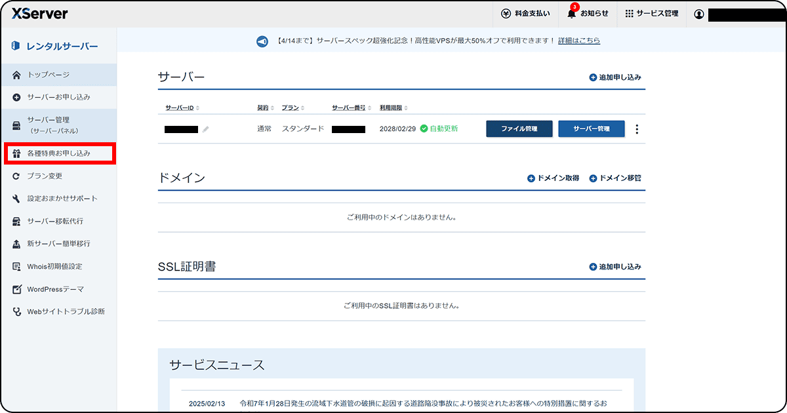Open WordPressテーマ in sidebar

pos(59,289)
